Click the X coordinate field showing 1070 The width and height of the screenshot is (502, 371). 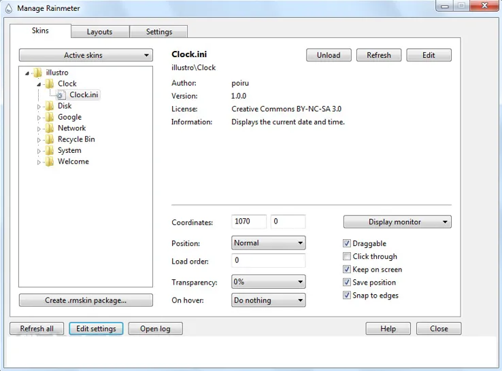[x=249, y=222]
